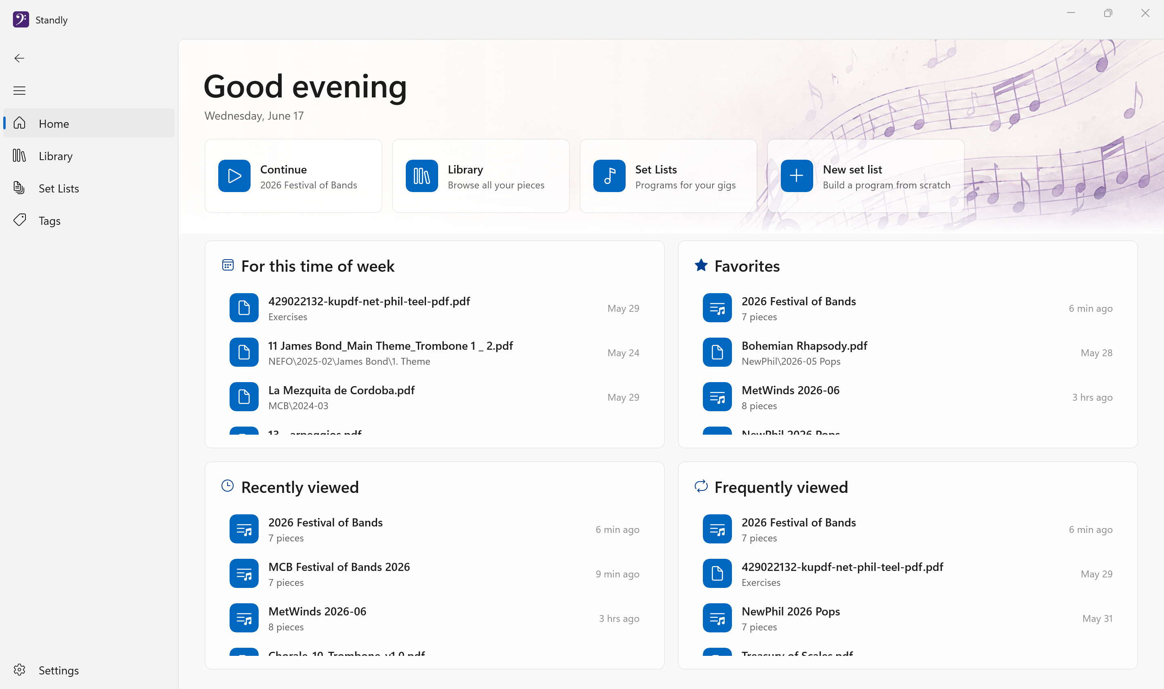Viewport: 1164px width, 689px height.
Task: Click the Set Lists document icon in sidebar
Action: [19, 188]
